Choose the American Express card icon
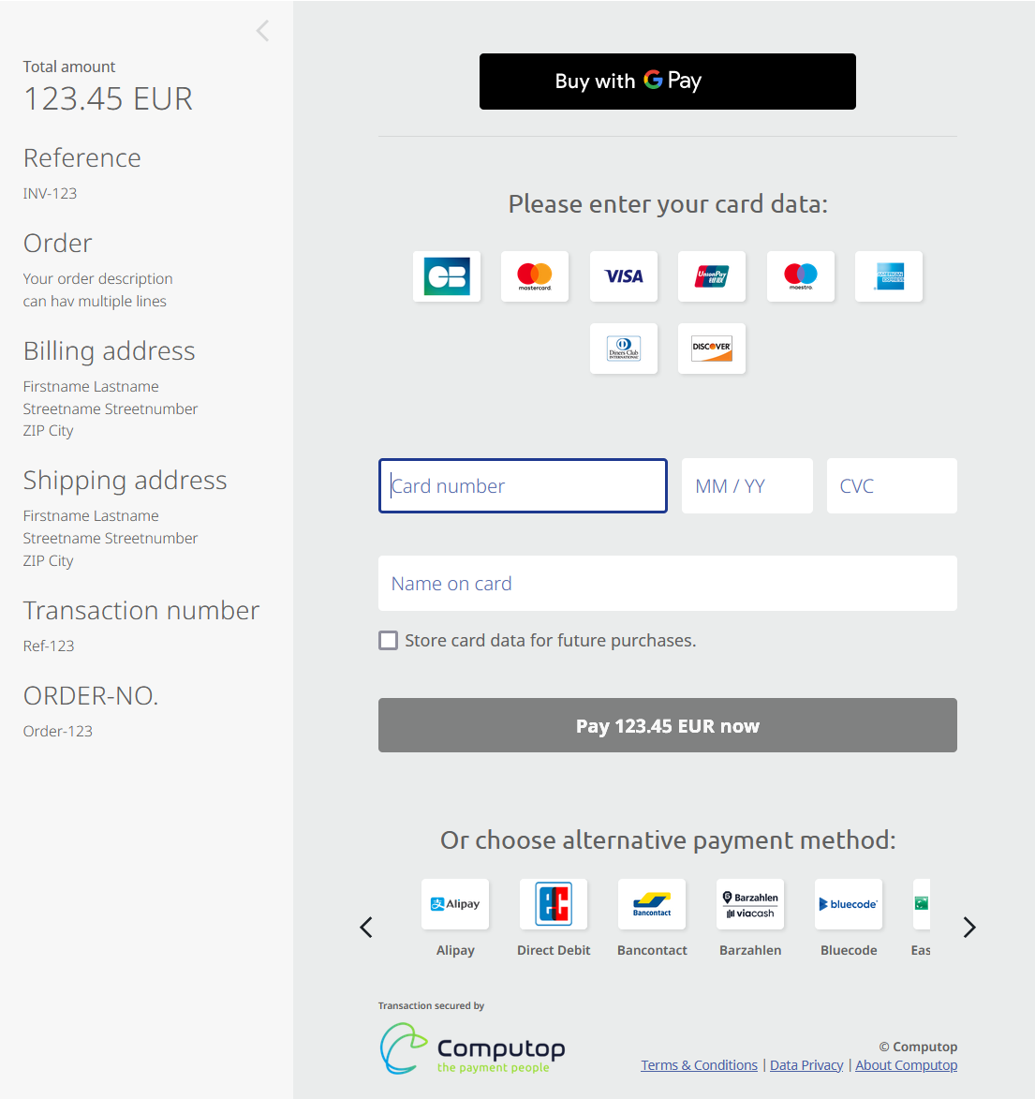 [x=889, y=276]
